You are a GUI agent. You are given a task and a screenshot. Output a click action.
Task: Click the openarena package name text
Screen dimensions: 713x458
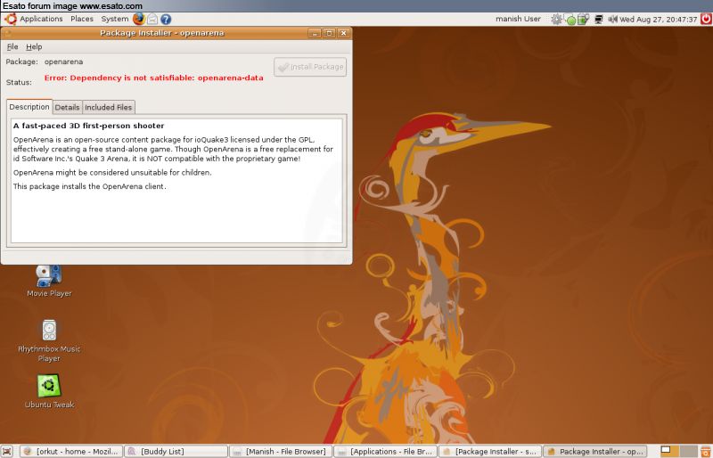63,61
